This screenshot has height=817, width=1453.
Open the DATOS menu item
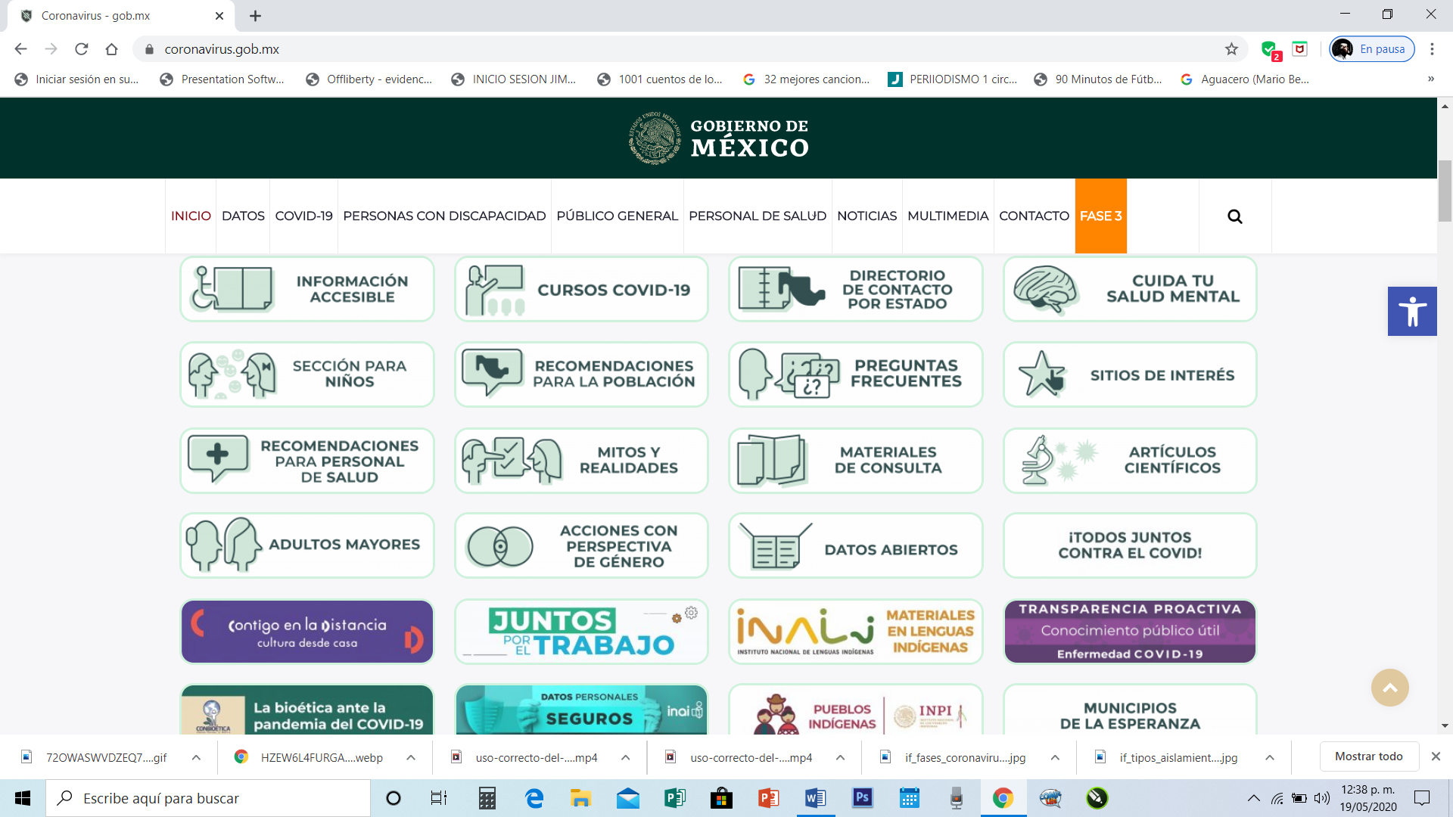(x=243, y=216)
